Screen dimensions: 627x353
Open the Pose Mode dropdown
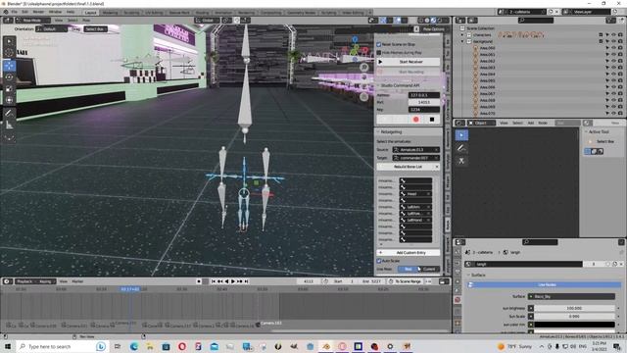pyautogui.click(x=32, y=20)
